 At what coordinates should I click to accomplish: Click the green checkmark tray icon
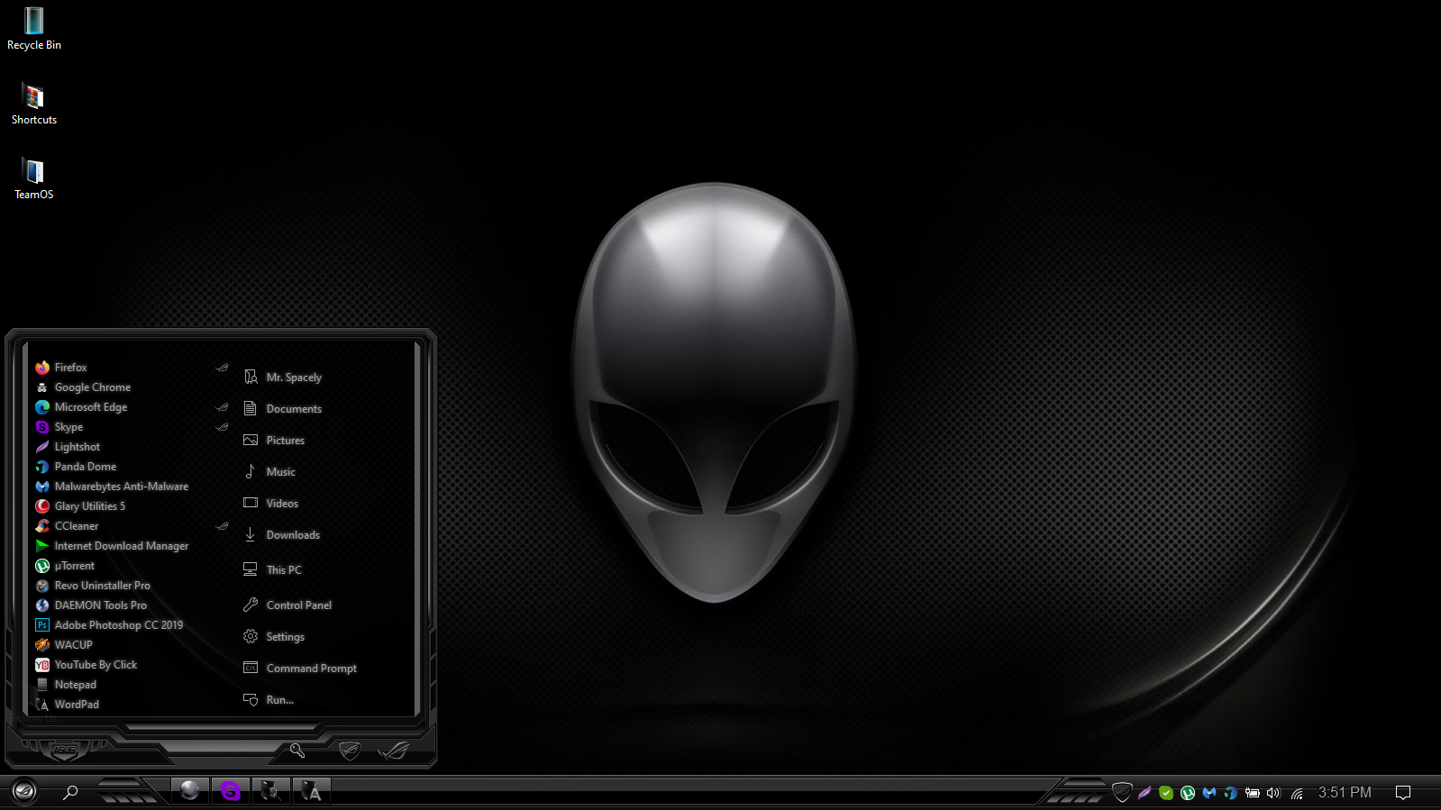(1166, 793)
